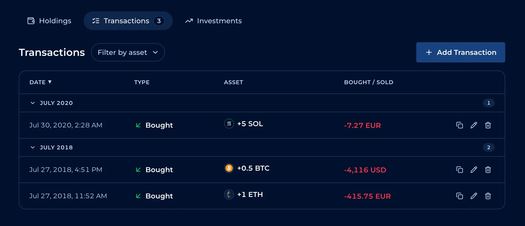525x226 pixels.
Task: Open the Filter by asset dropdown
Action: [128, 52]
